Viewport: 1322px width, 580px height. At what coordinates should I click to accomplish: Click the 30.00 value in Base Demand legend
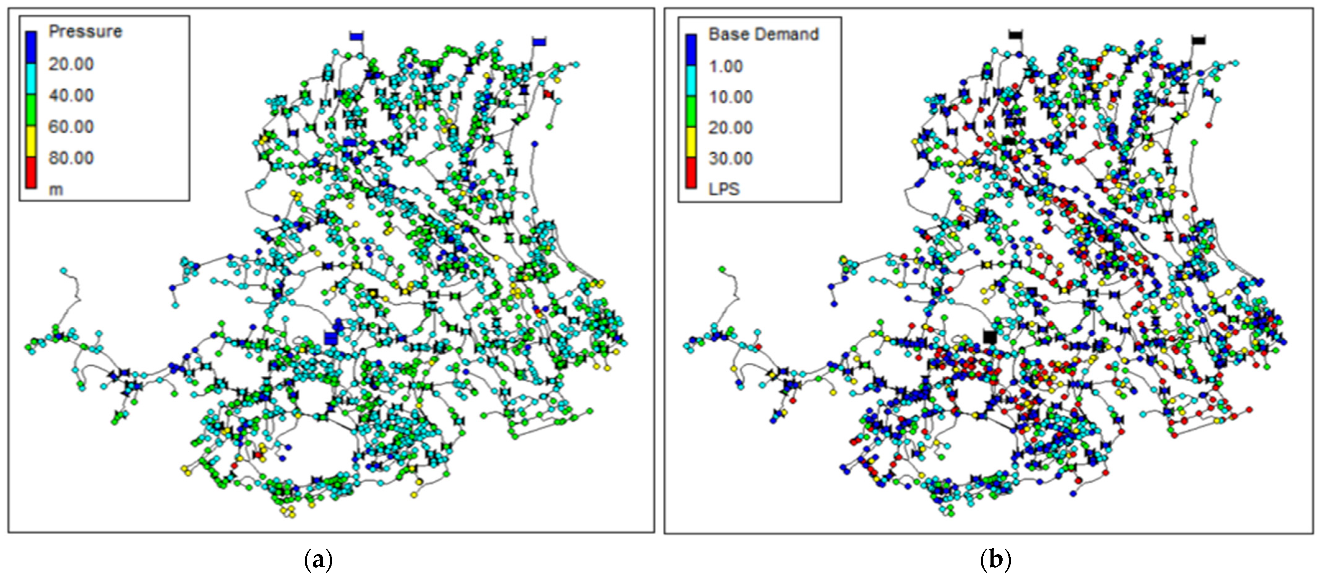[730, 158]
